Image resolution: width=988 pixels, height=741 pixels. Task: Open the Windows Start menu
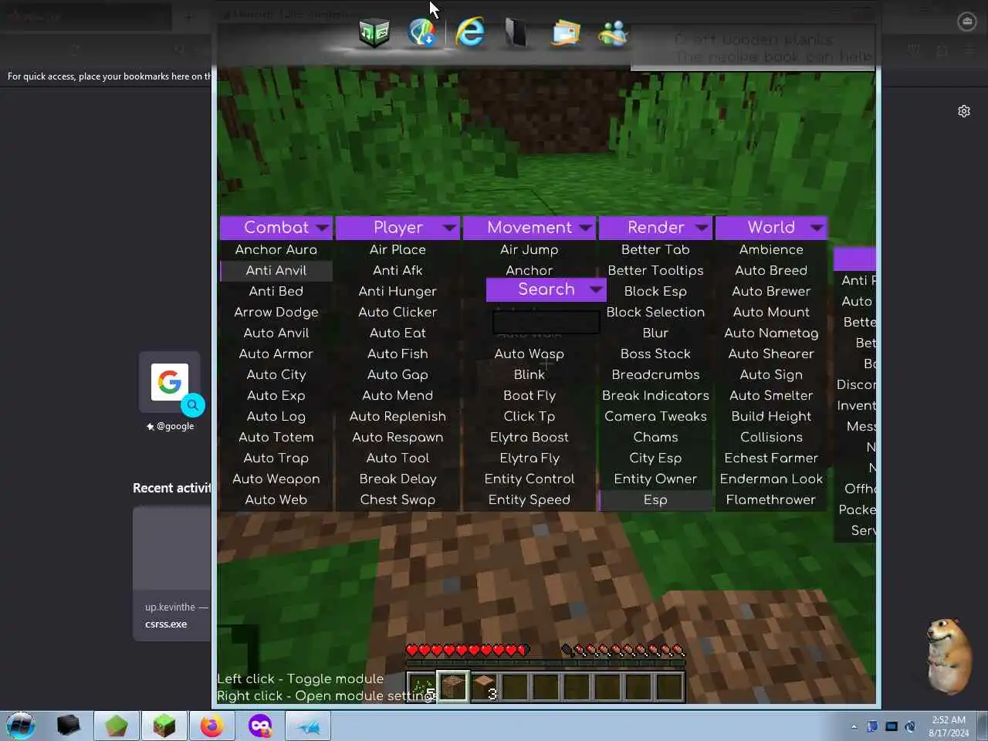[21, 726]
